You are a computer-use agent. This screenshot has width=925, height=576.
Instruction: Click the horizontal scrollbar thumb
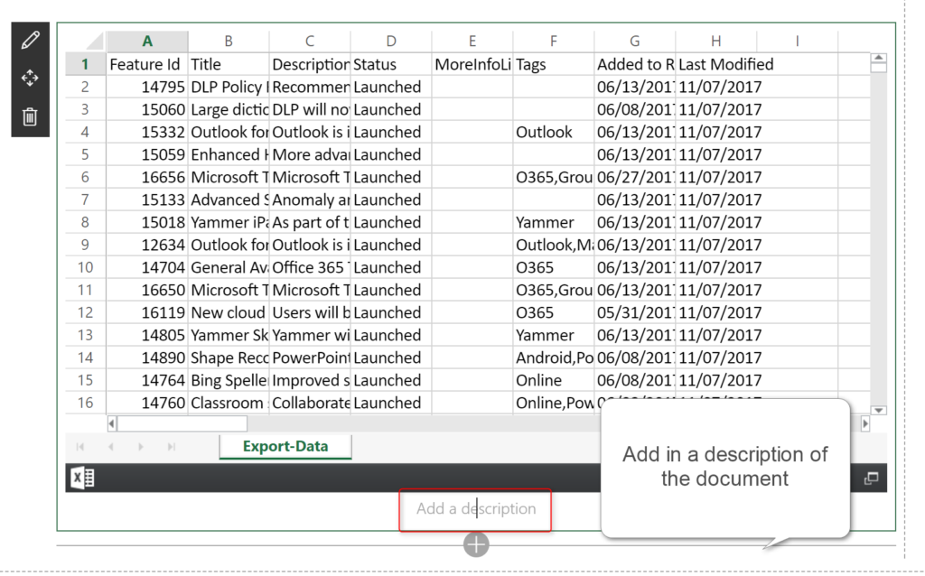[182, 423]
